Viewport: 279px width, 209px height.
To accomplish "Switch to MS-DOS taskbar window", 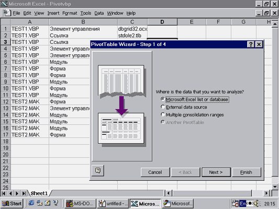I will [x=81, y=203].
